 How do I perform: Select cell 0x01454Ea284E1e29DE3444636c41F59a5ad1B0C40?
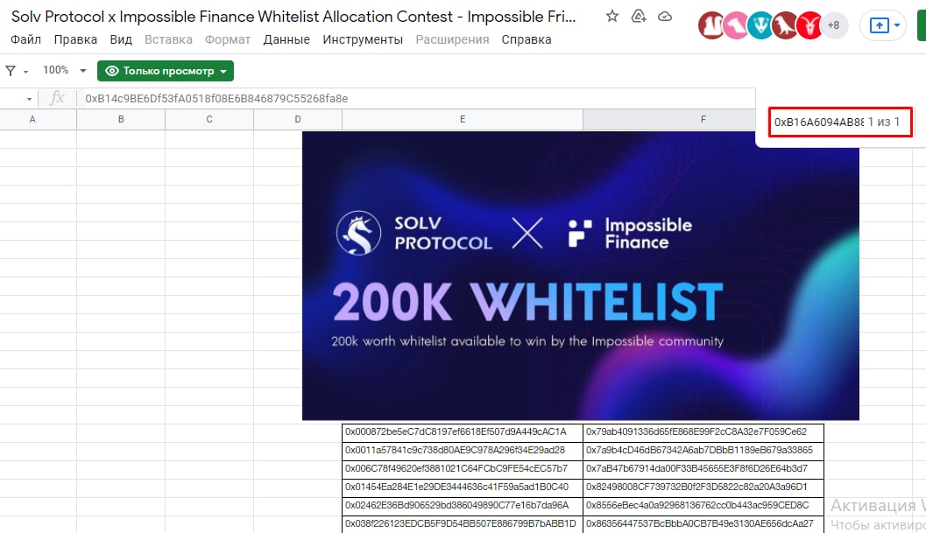463,487
